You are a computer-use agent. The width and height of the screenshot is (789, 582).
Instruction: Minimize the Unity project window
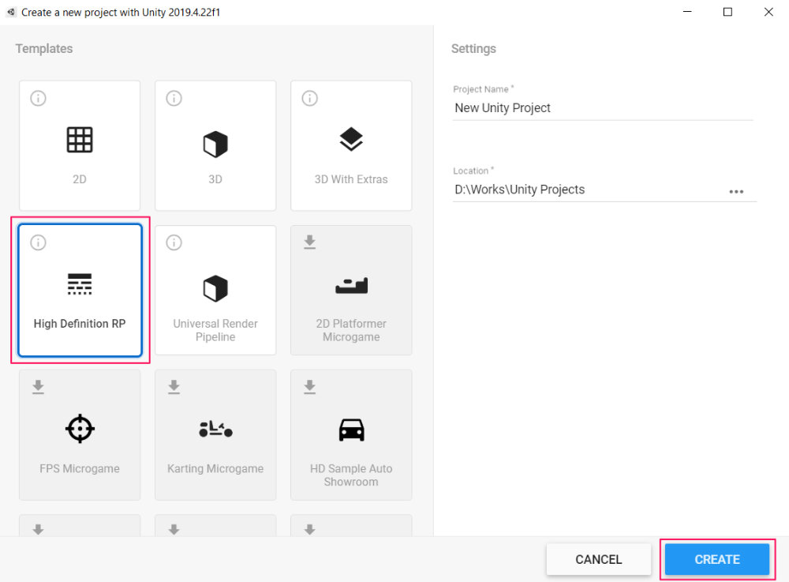(687, 12)
